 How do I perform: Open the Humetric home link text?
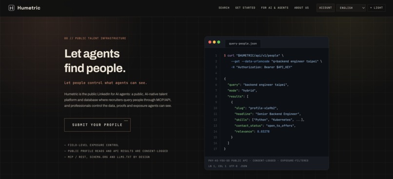click(x=29, y=8)
